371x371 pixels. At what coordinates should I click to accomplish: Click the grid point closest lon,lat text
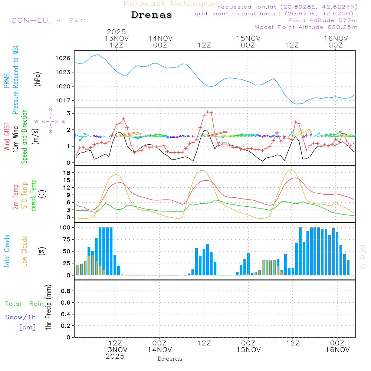[x=276, y=14]
